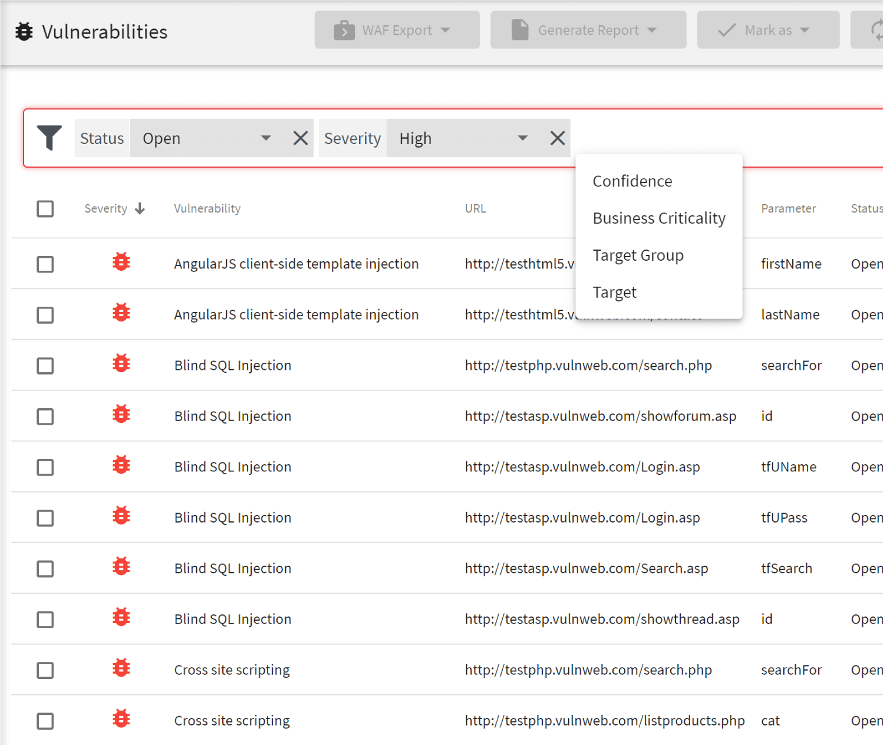
Task: Click the funnel filter icon
Action: tap(50, 138)
